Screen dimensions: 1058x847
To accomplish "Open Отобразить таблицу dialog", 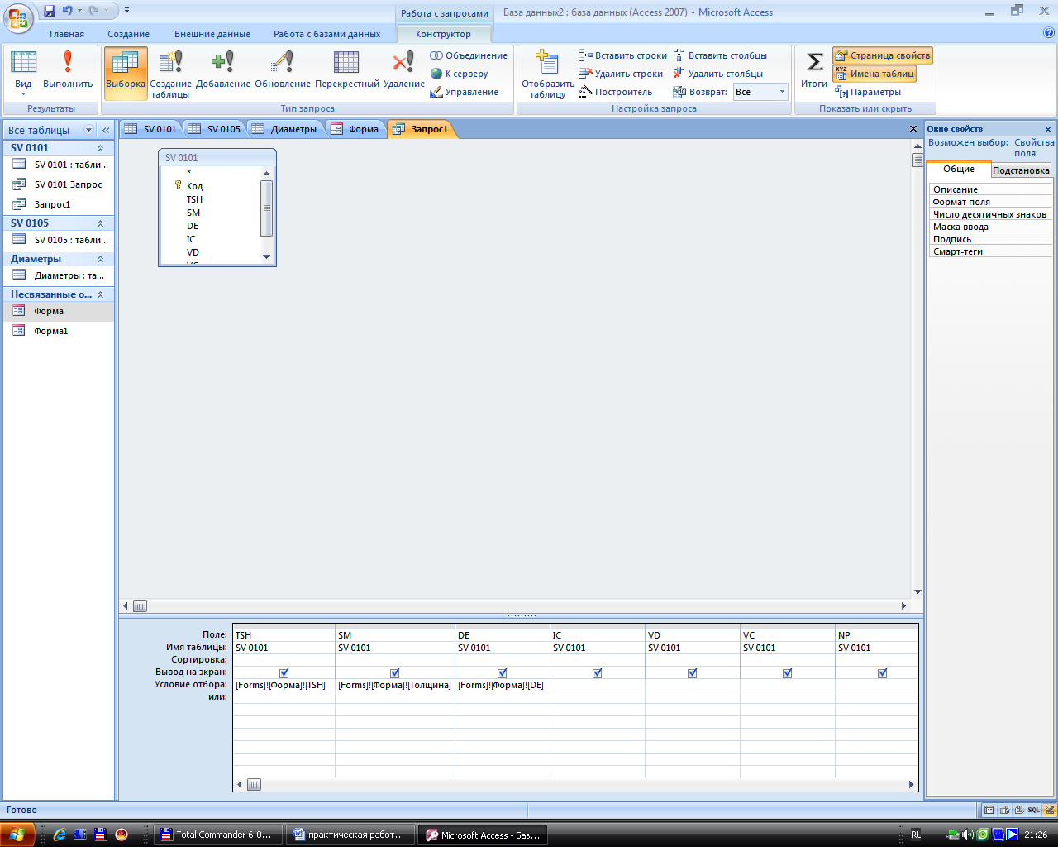I will click(x=547, y=74).
